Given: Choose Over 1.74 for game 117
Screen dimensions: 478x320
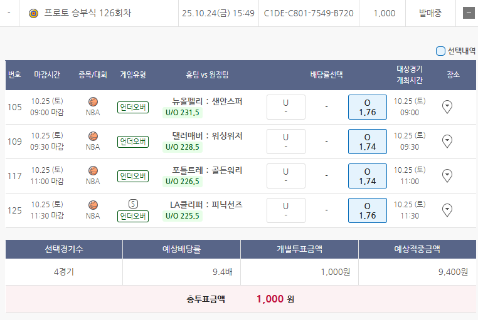Looking at the screenshot, I should pos(367,176).
